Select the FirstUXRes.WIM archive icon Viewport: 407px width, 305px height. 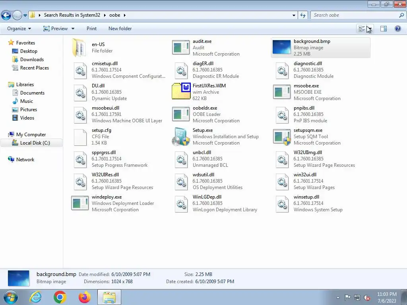point(181,91)
